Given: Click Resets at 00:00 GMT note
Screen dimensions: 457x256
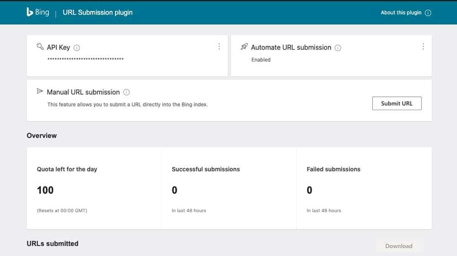Looking at the screenshot, I should [x=62, y=211].
